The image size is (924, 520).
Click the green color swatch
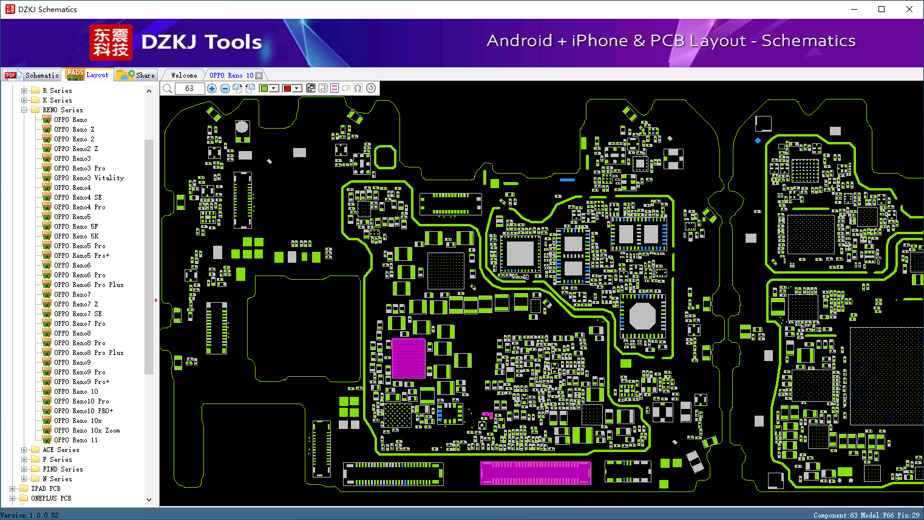[x=264, y=89]
